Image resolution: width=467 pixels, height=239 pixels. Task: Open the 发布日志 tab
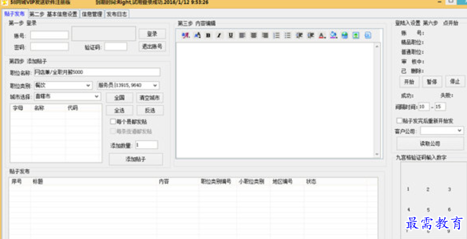(117, 14)
